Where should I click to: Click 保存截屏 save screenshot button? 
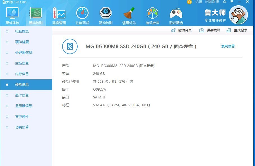[x=210, y=30]
